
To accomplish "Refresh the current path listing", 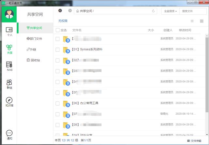I will (x=153, y=11).
